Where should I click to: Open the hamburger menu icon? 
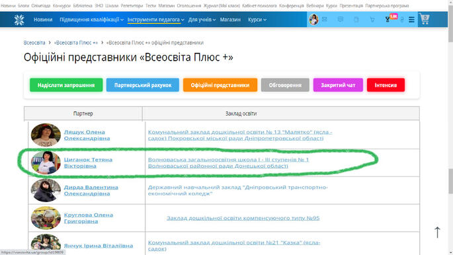411,20
